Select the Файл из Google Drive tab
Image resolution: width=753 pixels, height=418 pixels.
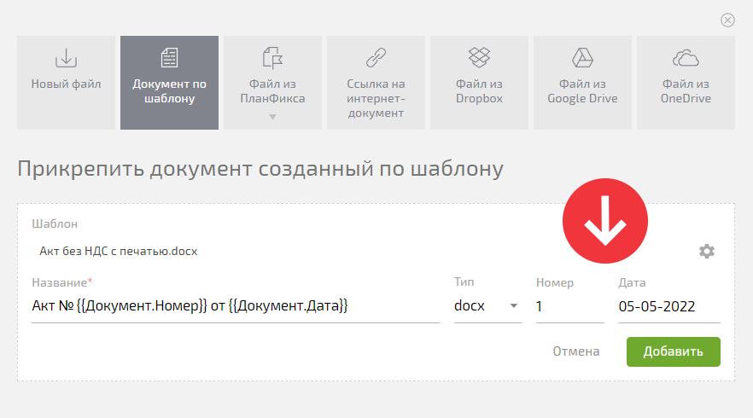click(582, 83)
